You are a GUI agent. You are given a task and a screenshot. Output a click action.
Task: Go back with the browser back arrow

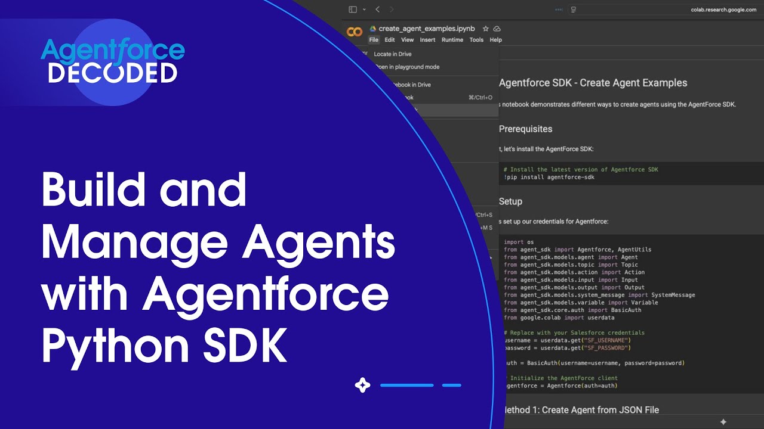pos(377,10)
